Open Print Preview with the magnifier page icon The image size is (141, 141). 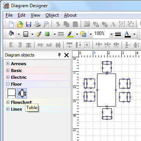tap(46, 24)
